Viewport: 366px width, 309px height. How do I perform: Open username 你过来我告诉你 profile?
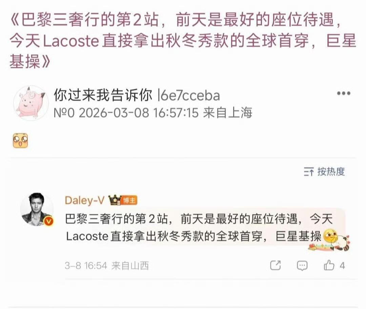(x=103, y=95)
